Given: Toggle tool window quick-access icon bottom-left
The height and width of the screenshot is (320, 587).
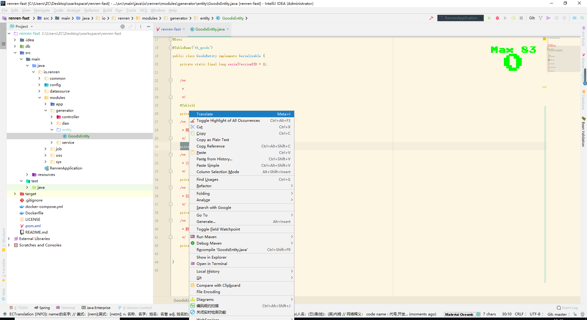Looking at the screenshot, I should pyautogui.click(x=5, y=314).
